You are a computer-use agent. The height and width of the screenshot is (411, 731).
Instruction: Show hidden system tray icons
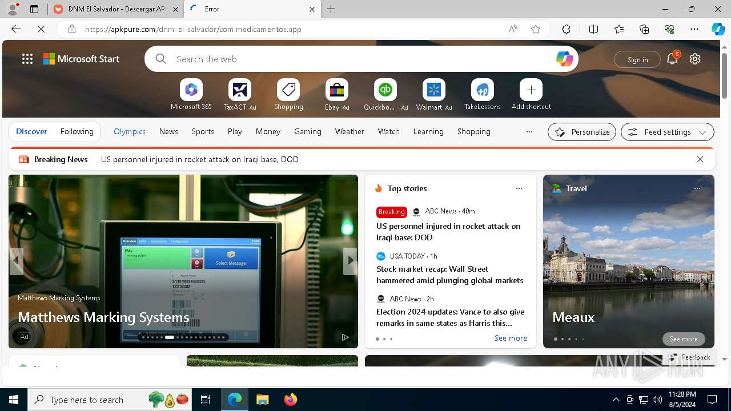point(616,400)
